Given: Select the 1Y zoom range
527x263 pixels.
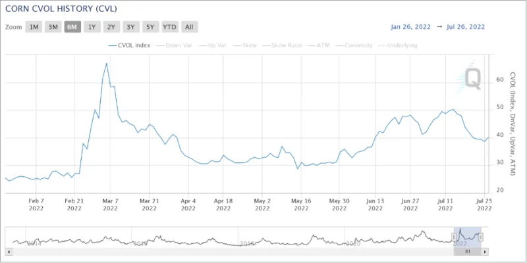Looking at the screenshot, I should click(x=92, y=27).
